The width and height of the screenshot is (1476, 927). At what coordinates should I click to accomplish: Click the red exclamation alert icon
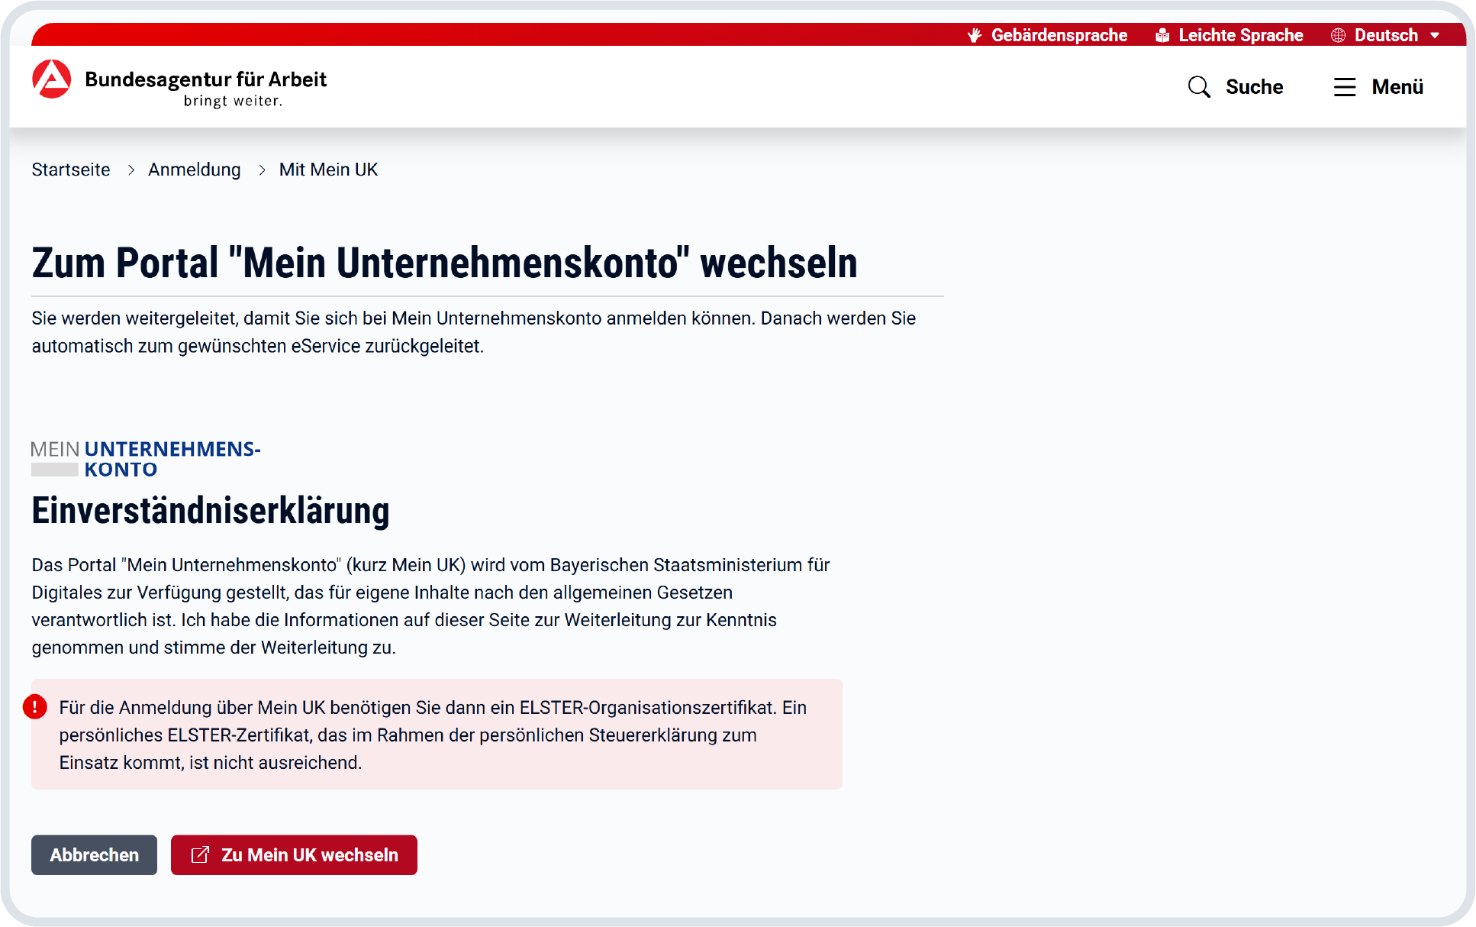[x=36, y=707]
